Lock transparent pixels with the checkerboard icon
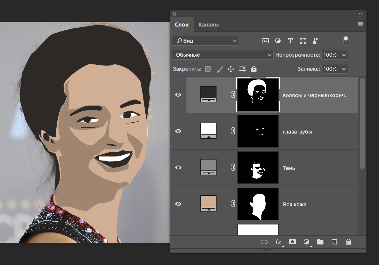Screen dimensions: 379x265 click(208, 69)
